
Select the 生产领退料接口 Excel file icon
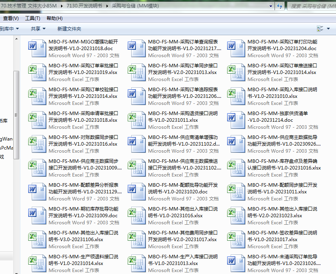click(38, 263)
